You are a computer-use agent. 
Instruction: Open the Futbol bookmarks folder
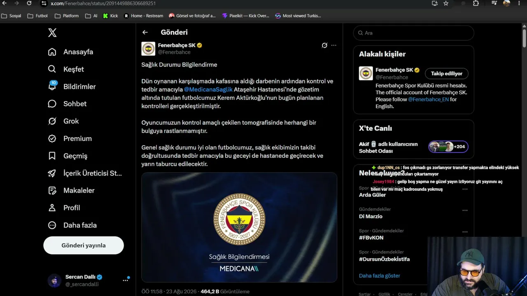[x=37, y=16]
